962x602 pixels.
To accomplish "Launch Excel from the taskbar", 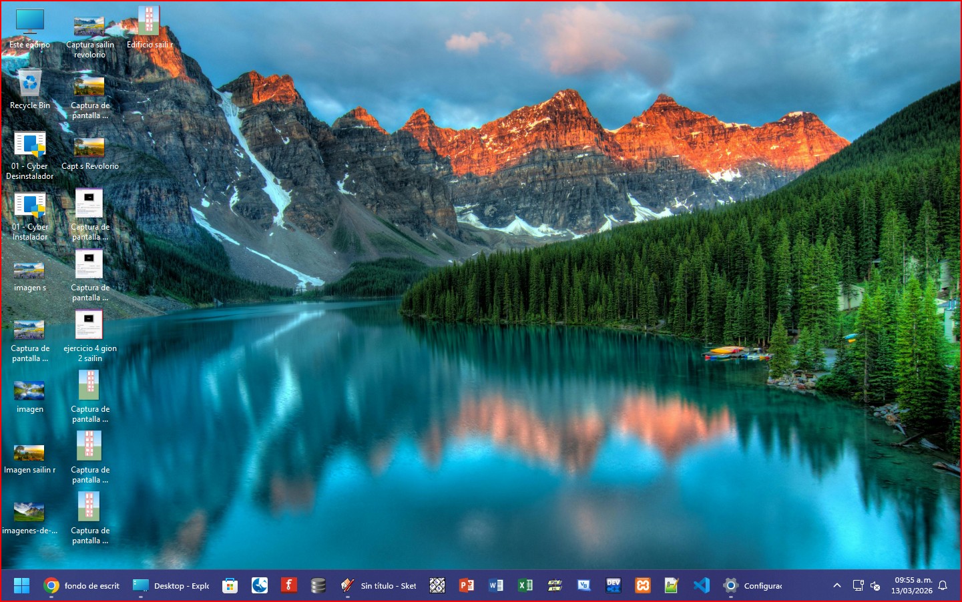I will pyautogui.click(x=525, y=585).
